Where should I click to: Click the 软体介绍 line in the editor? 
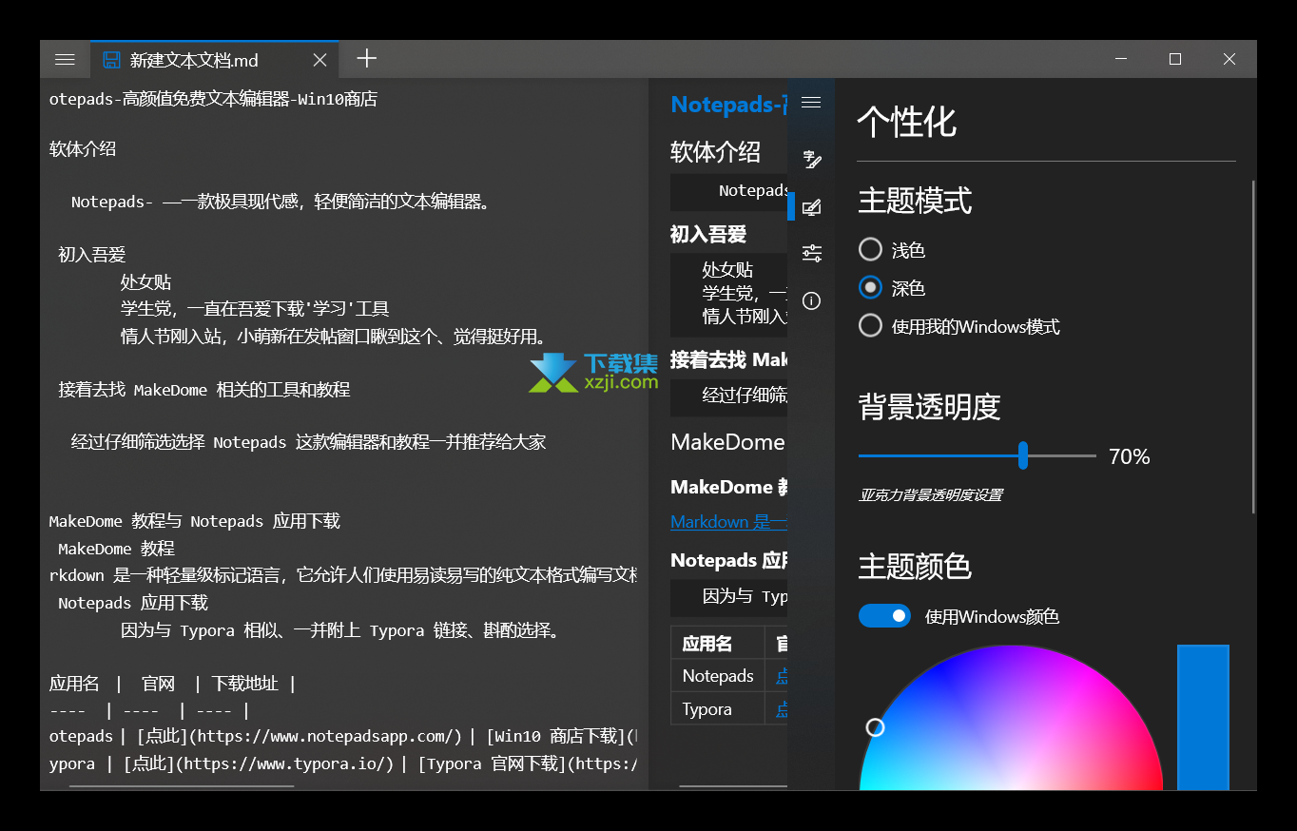coord(83,148)
